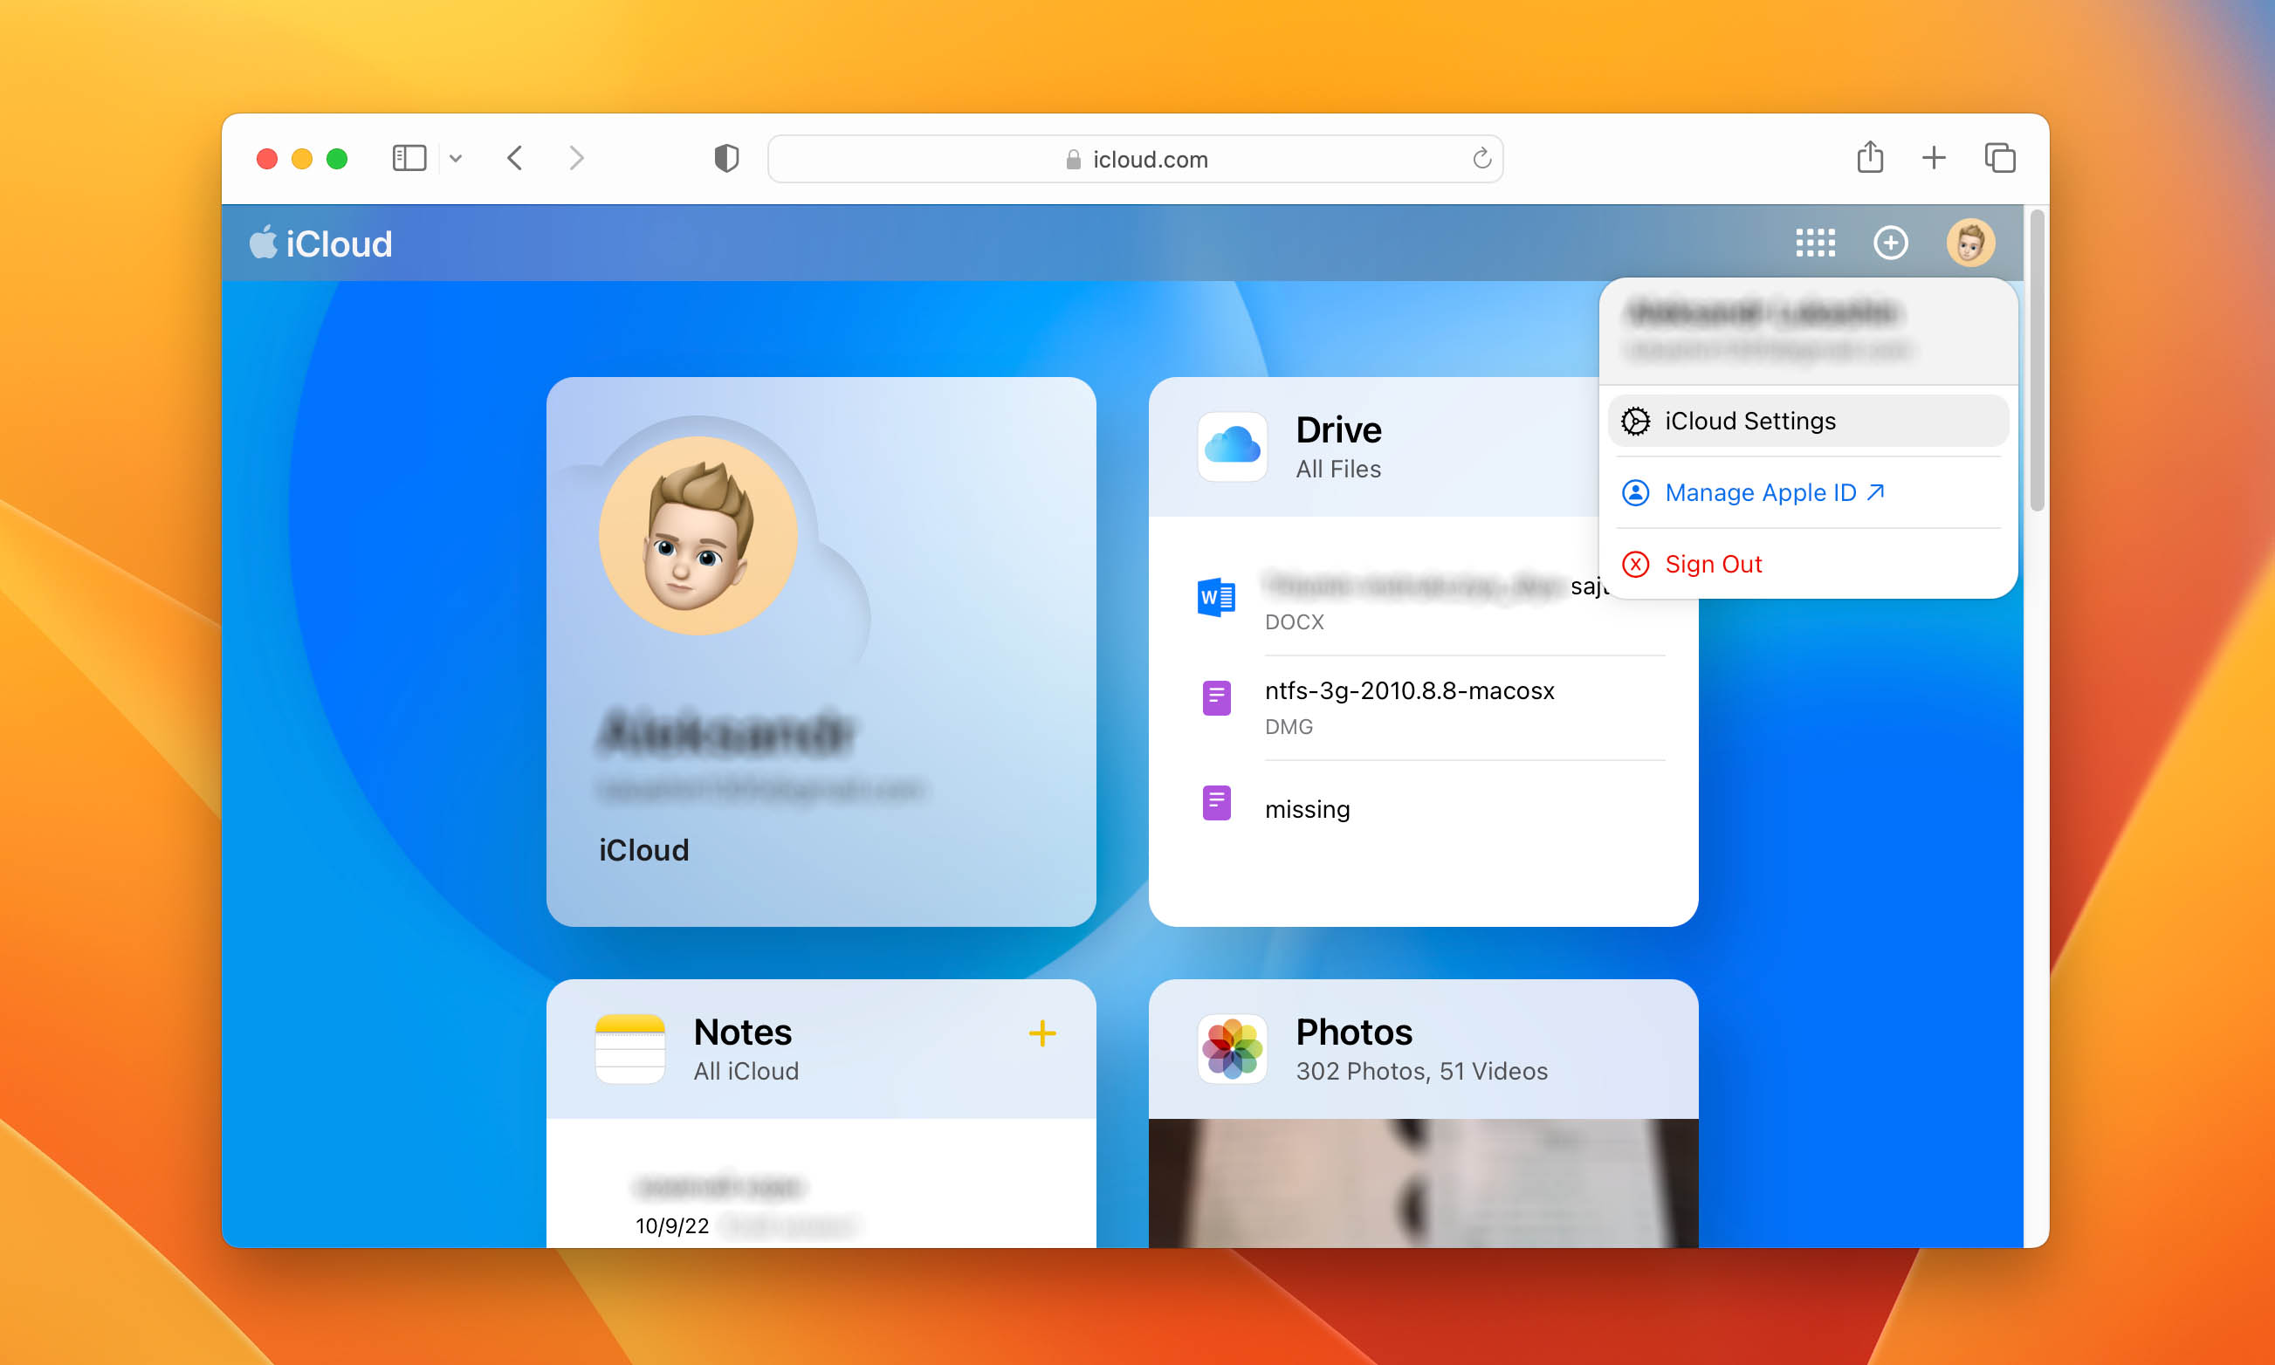Open a new tab with plus button
The height and width of the screenshot is (1365, 2275).
tap(1933, 158)
